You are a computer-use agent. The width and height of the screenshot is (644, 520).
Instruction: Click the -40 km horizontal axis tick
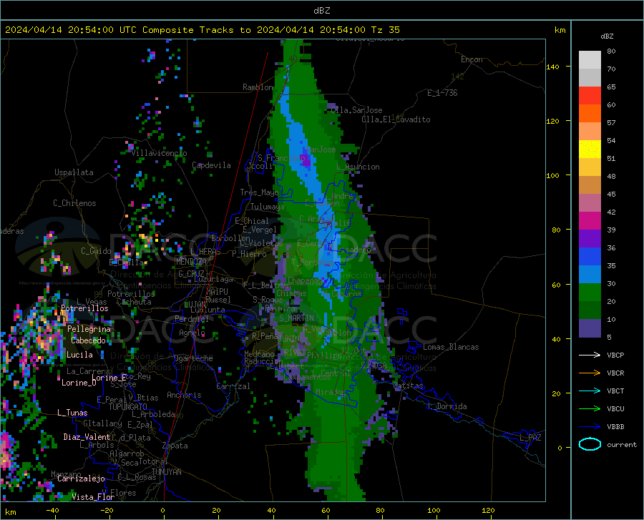point(52,511)
